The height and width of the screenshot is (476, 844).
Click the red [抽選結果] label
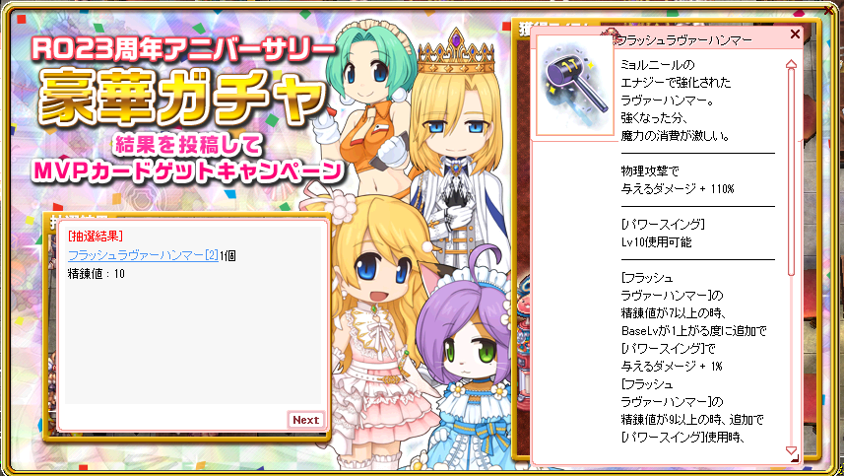click(96, 236)
